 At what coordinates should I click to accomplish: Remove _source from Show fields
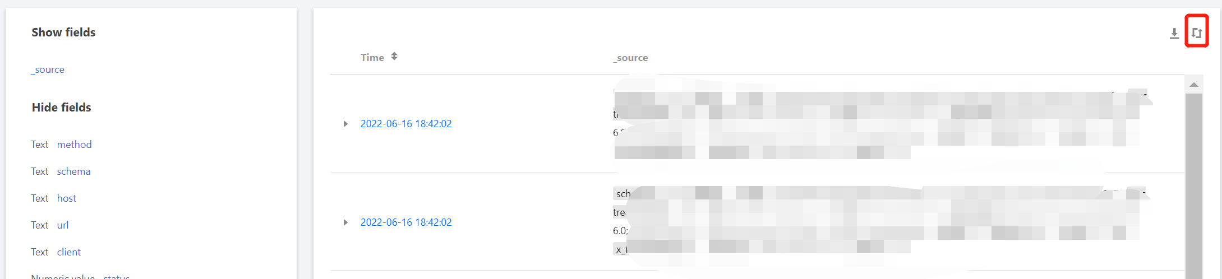pos(48,69)
